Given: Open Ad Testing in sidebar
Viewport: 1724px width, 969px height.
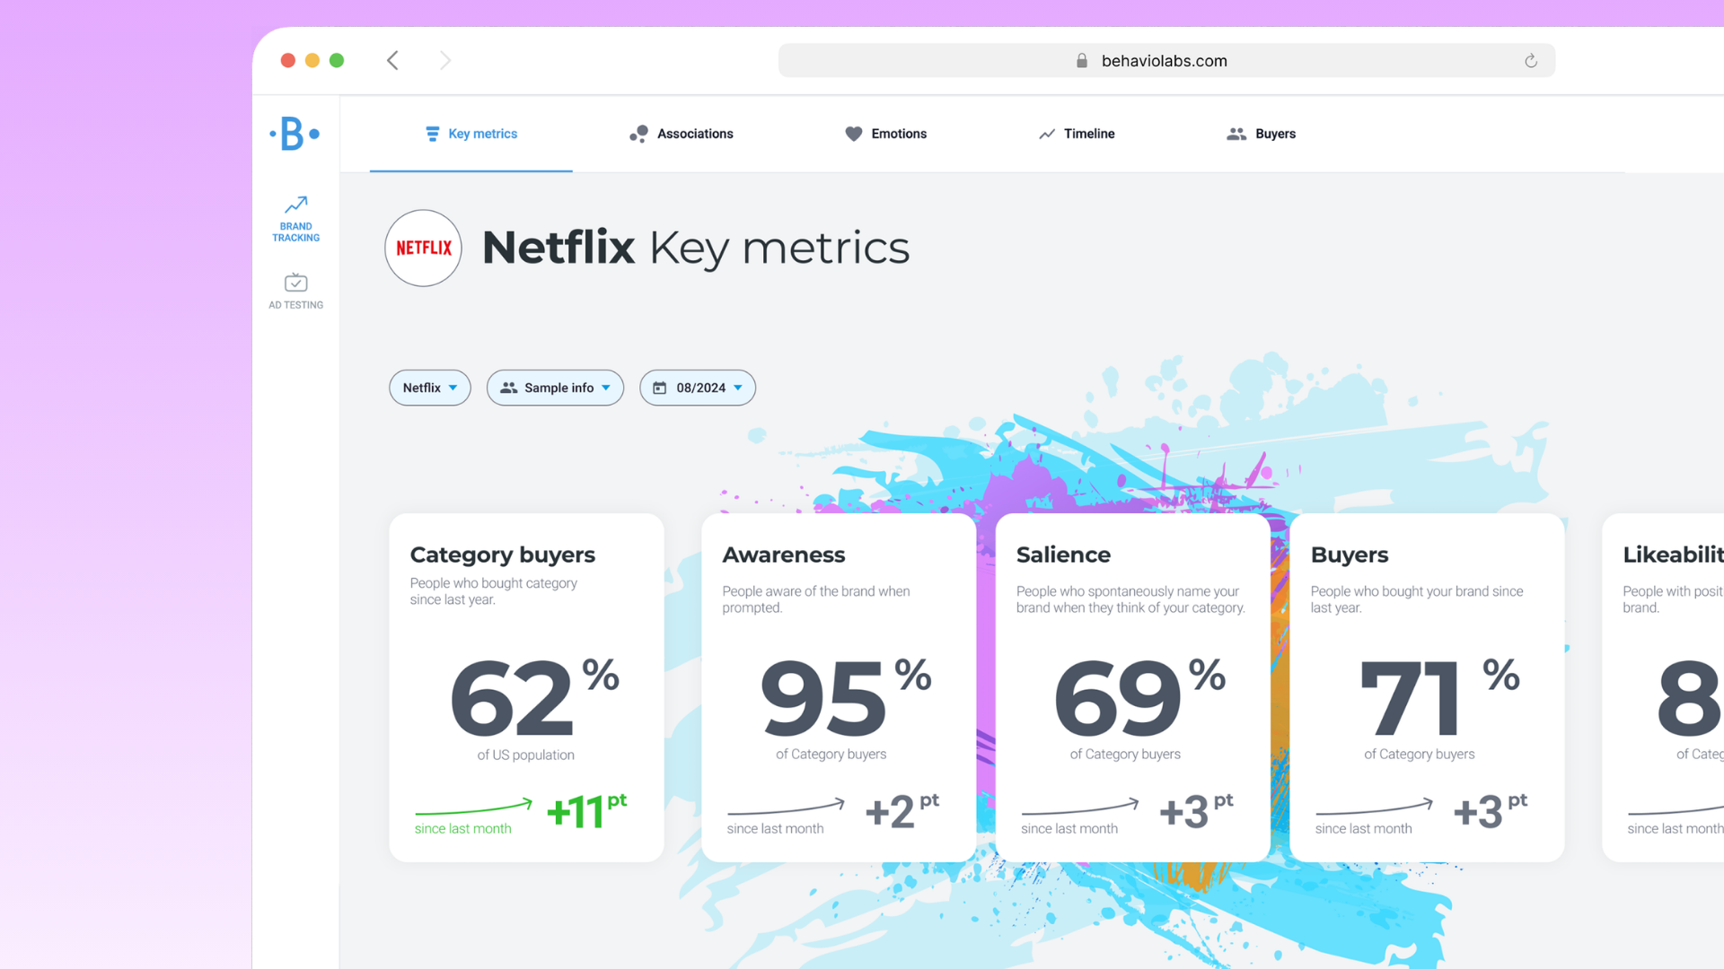Looking at the screenshot, I should pyautogui.click(x=295, y=292).
